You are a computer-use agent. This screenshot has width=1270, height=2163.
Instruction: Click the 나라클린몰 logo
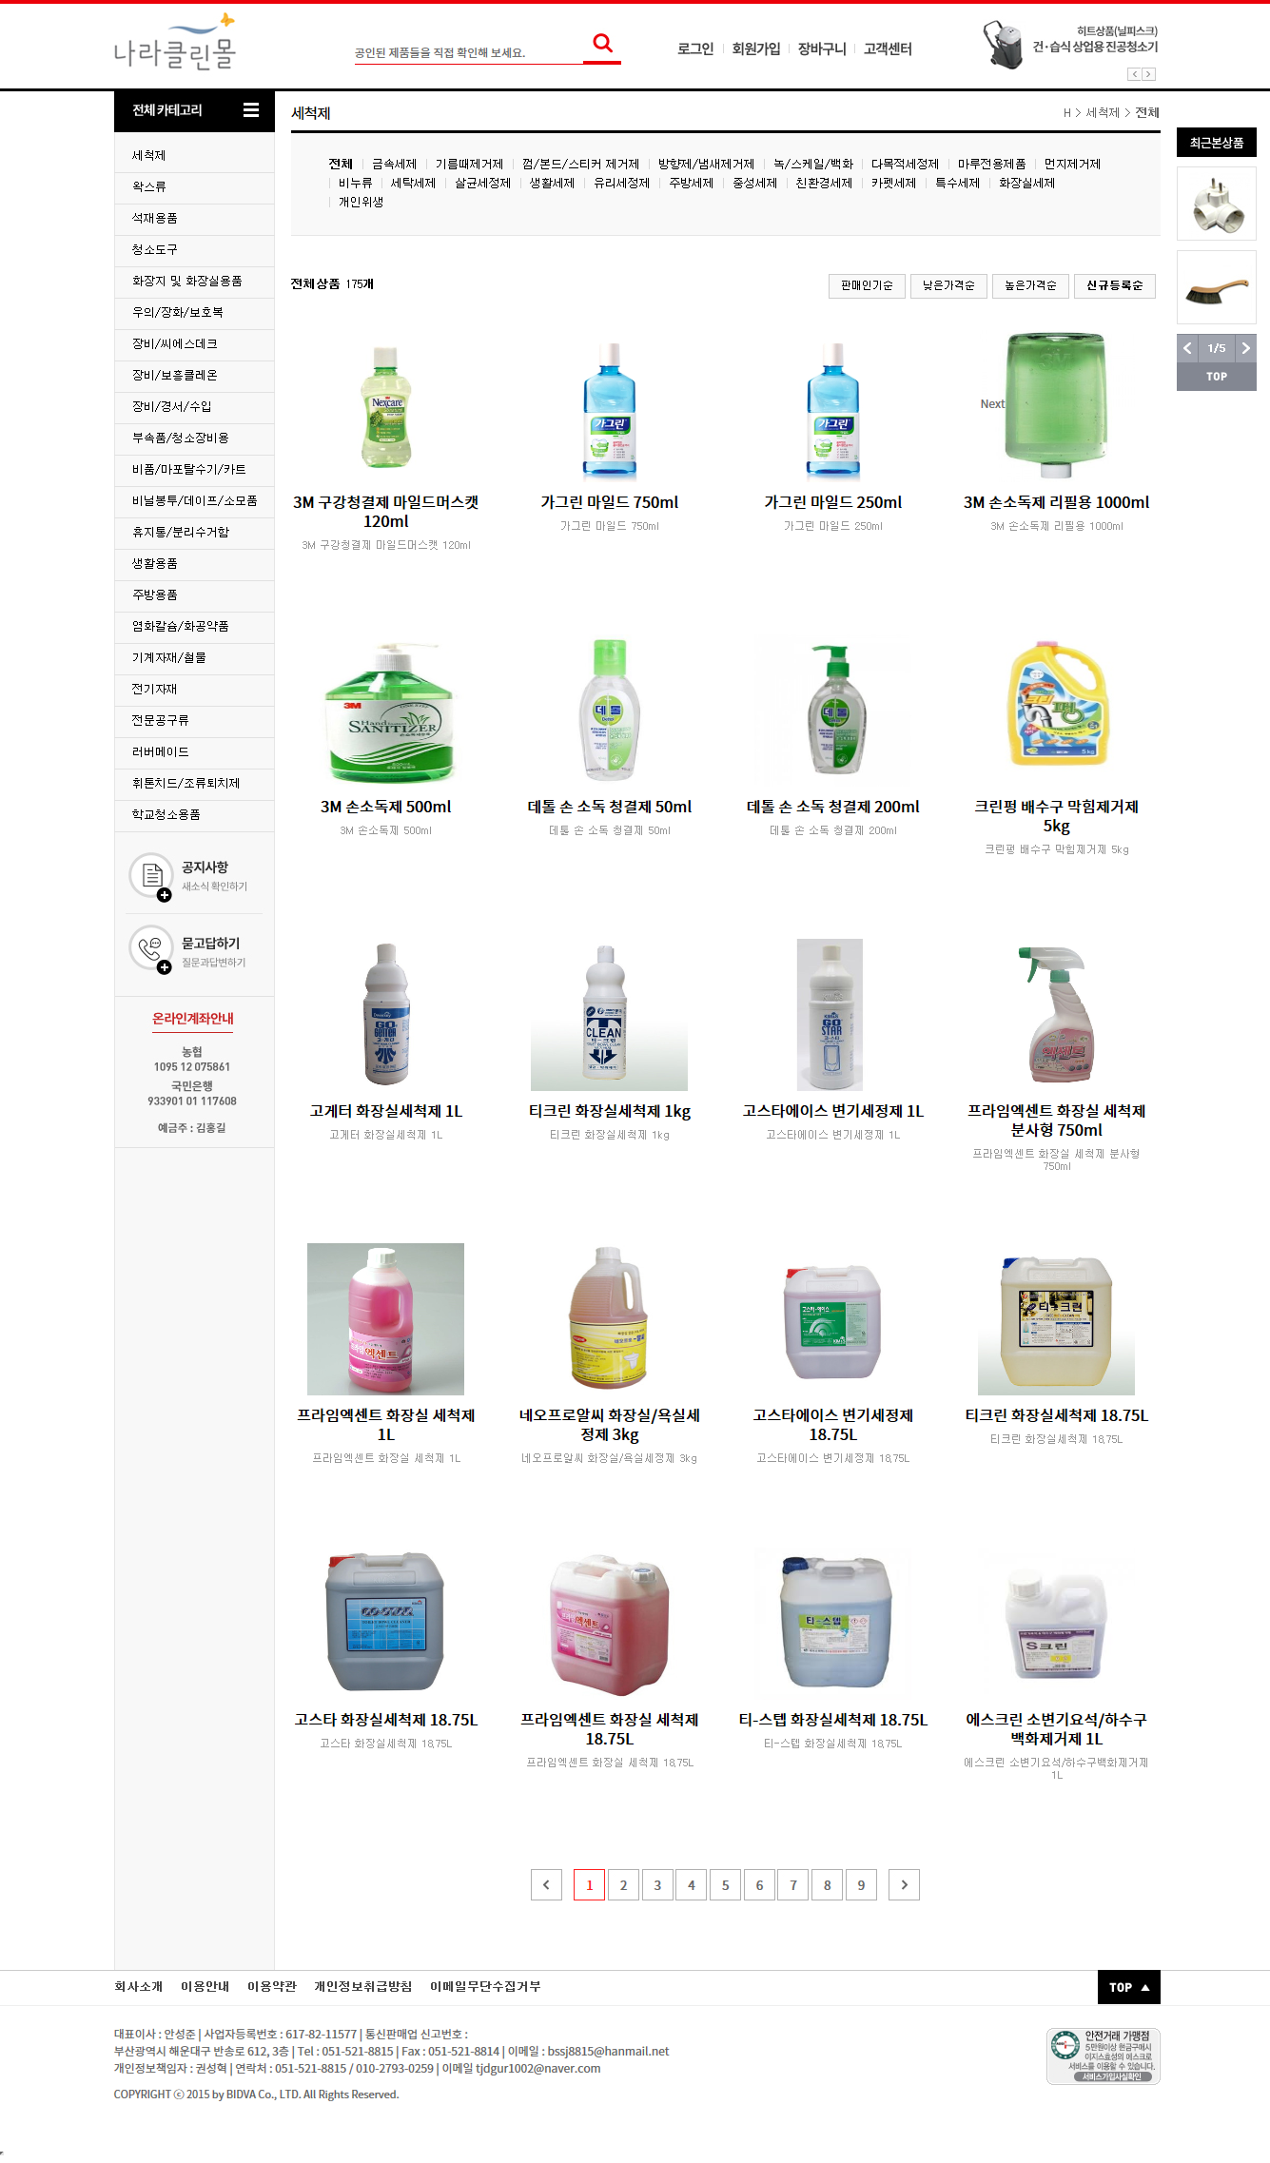174,43
